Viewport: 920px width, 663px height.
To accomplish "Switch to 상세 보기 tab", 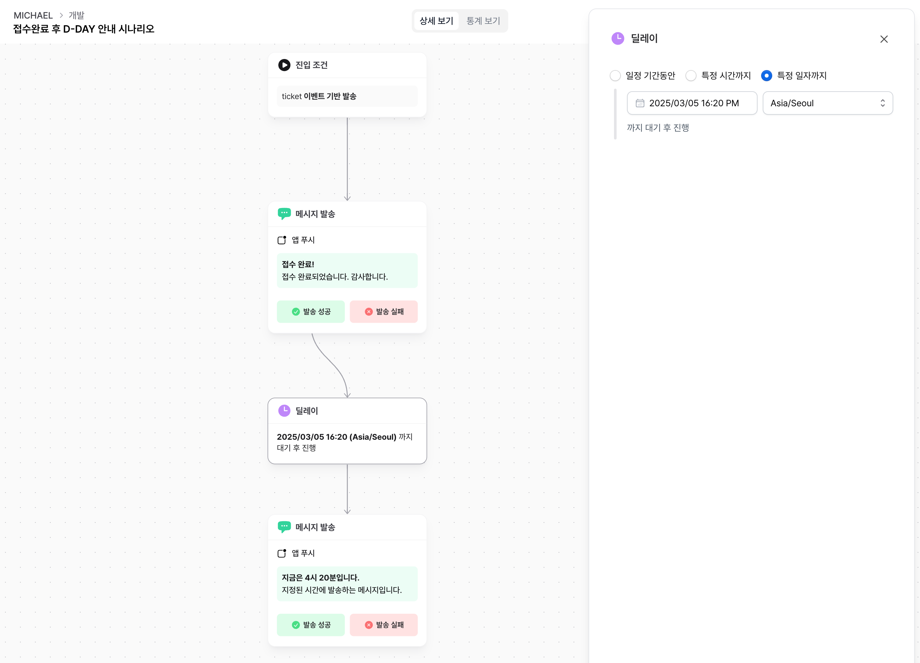I will coord(436,21).
